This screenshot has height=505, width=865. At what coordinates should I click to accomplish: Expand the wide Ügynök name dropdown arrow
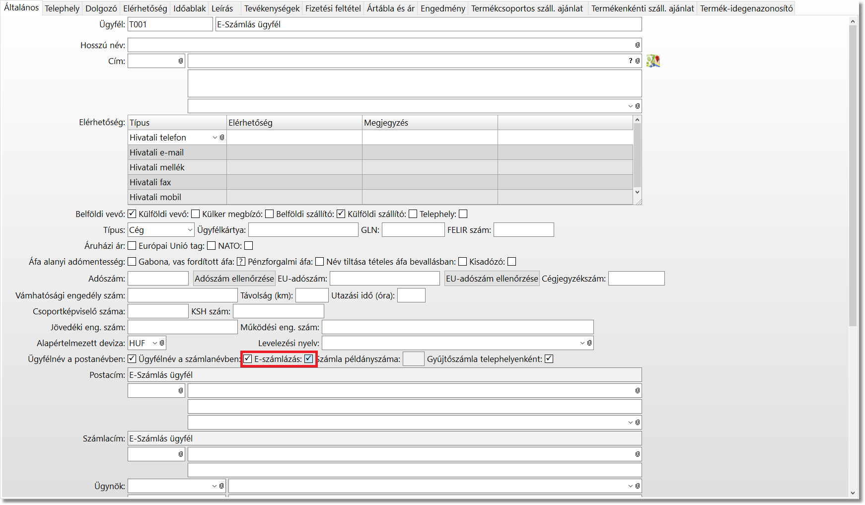(631, 486)
